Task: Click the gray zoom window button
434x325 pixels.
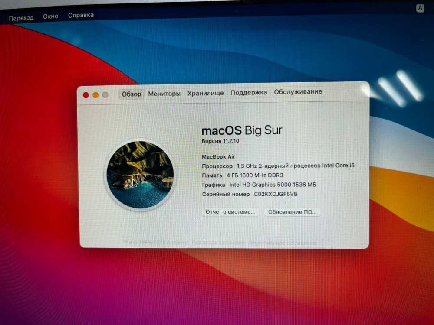Action: [x=105, y=95]
